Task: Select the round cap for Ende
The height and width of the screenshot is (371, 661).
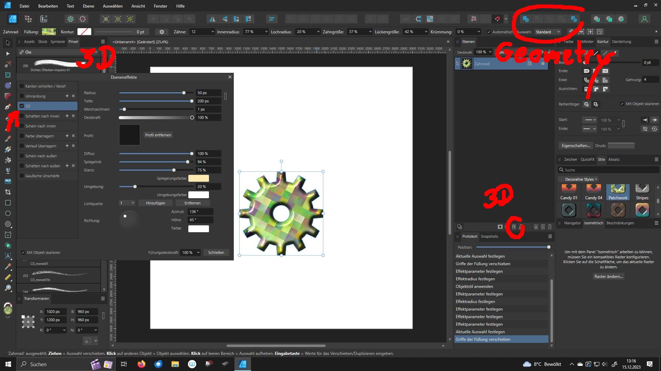Action: 586,71
